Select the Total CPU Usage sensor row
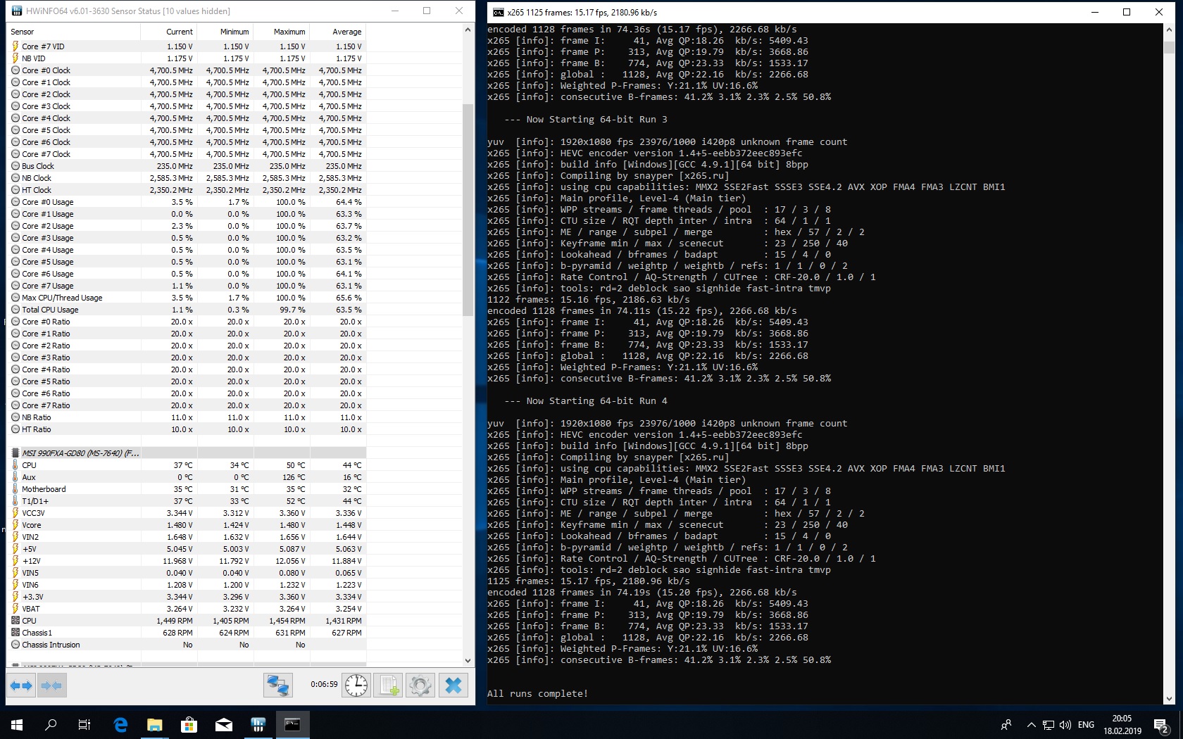This screenshot has height=739, width=1183. (50, 310)
